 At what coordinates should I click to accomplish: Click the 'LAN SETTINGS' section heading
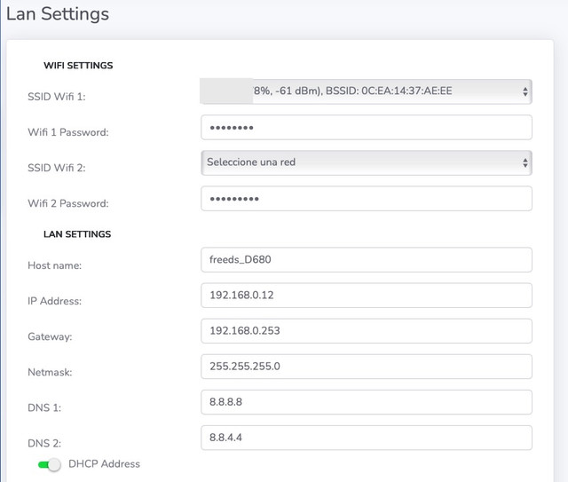tap(77, 234)
